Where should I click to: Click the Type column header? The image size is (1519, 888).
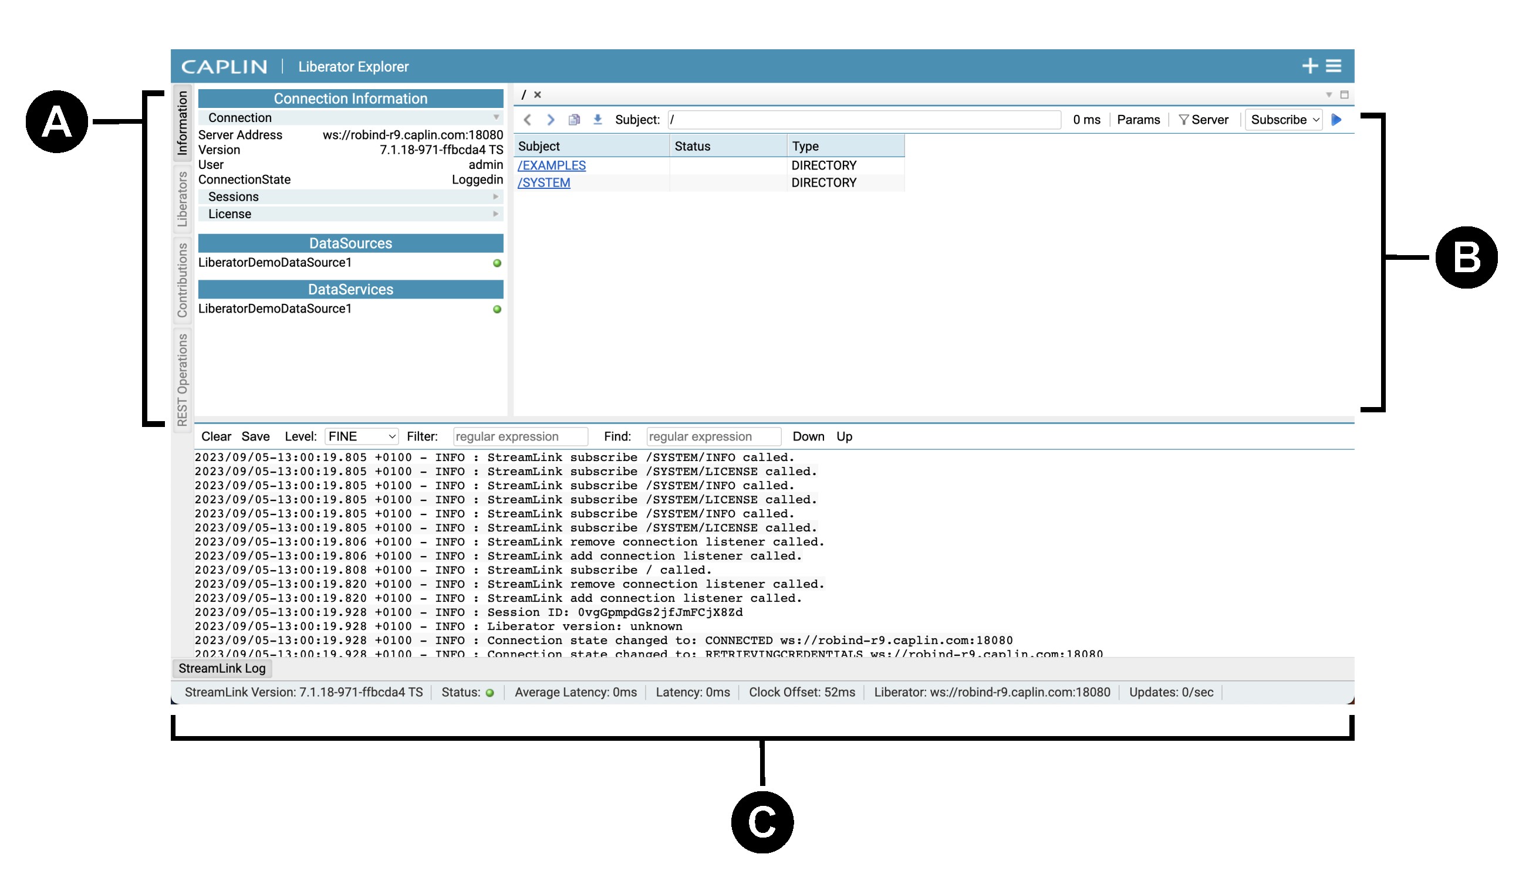(x=845, y=146)
